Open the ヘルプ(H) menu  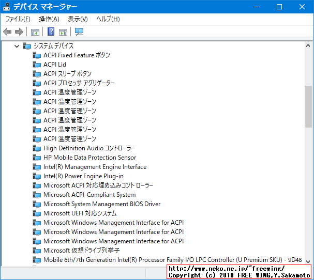pos(108,19)
